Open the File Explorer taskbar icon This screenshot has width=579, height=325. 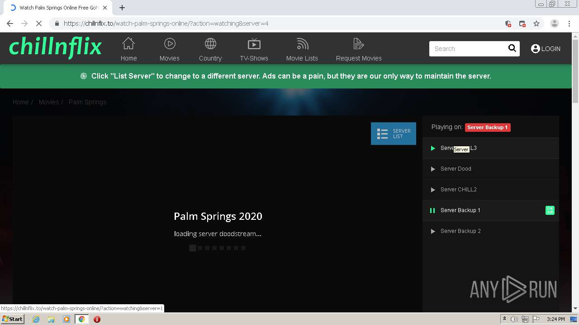click(x=51, y=319)
